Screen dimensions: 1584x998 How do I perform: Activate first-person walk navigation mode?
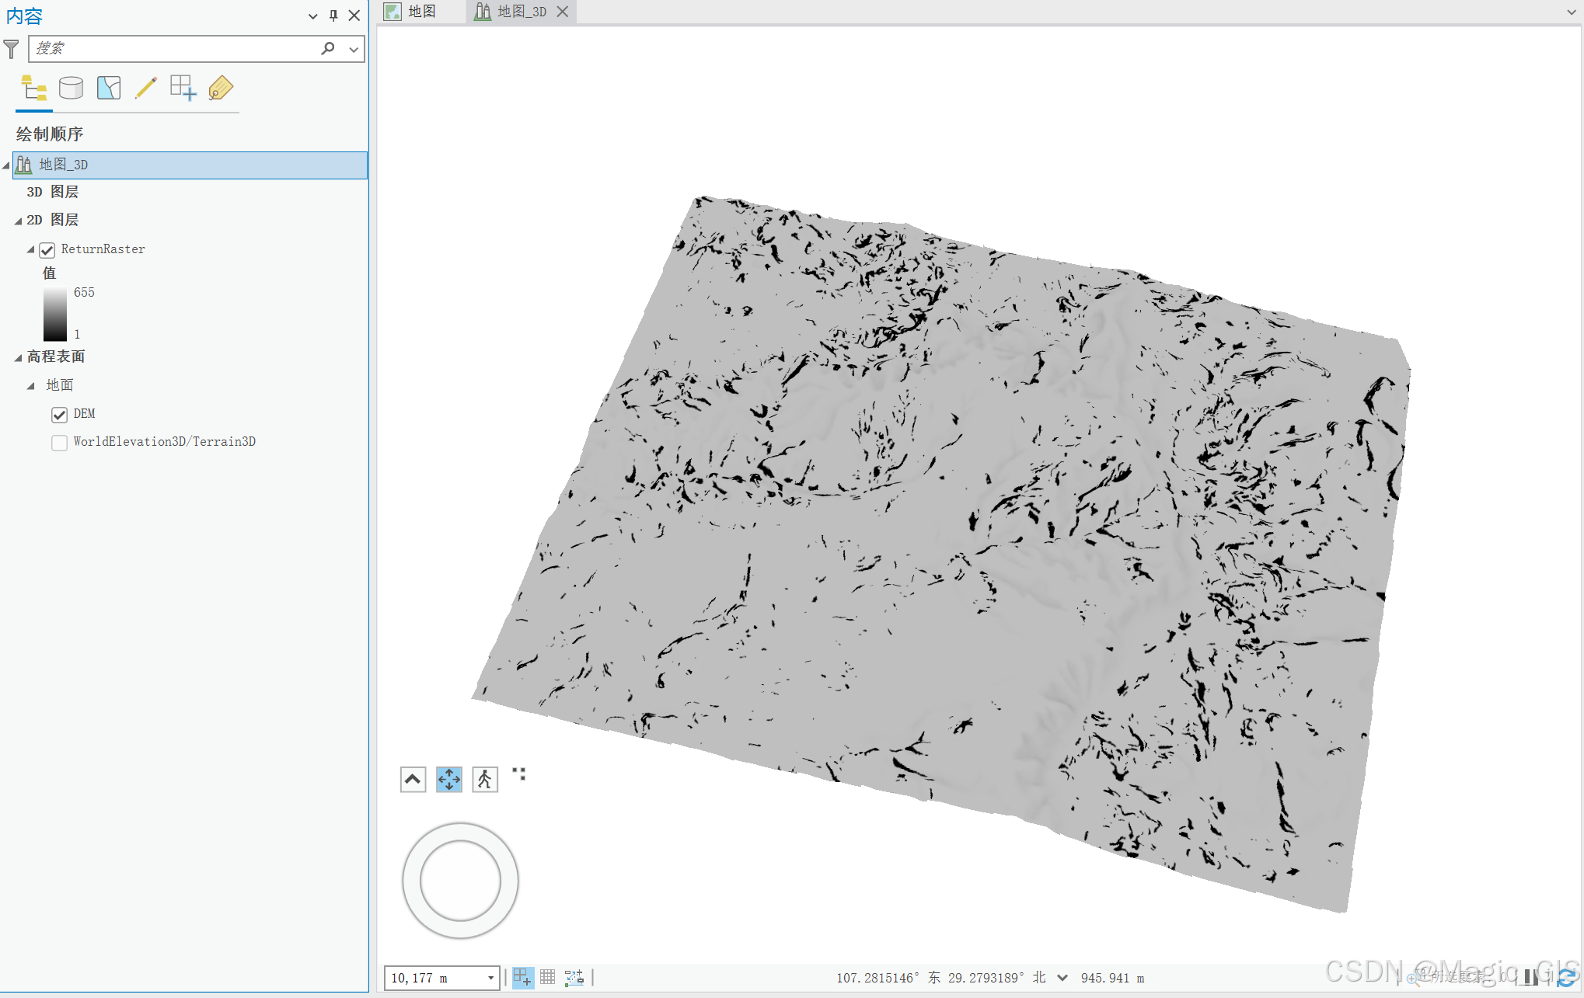coord(485,779)
